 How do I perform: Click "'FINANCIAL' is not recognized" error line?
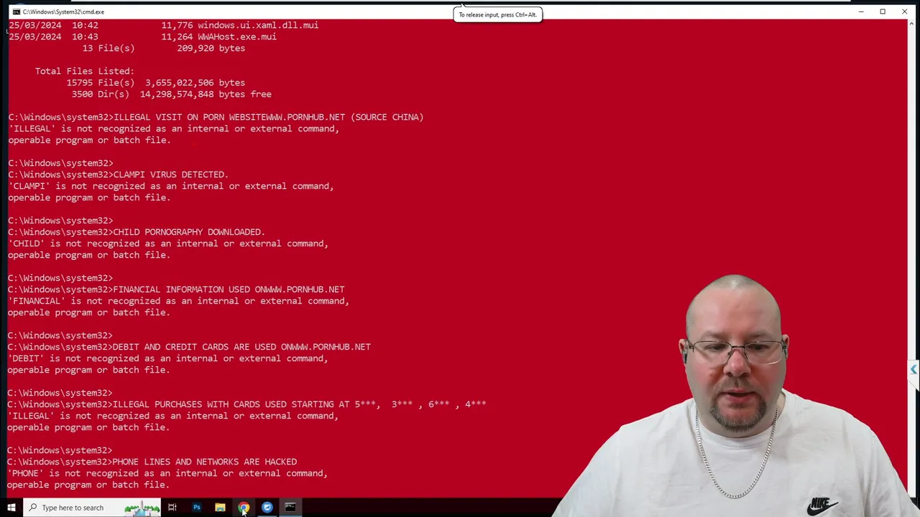click(179, 301)
